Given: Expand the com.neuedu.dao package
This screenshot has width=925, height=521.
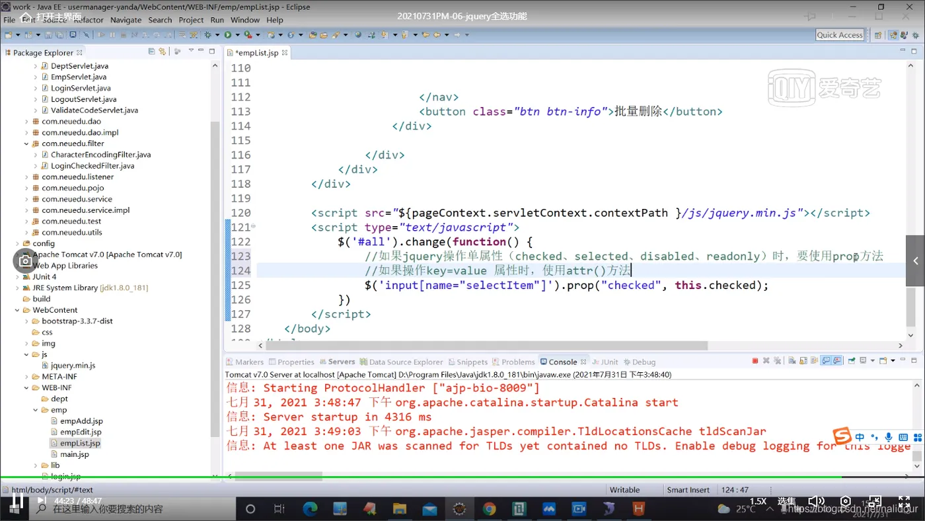Looking at the screenshot, I should click(27, 122).
